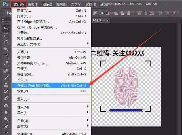Open the 图像(I) menu in menu bar
The height and width of the screenshot is (135, 182).
[x=47, y=5]
